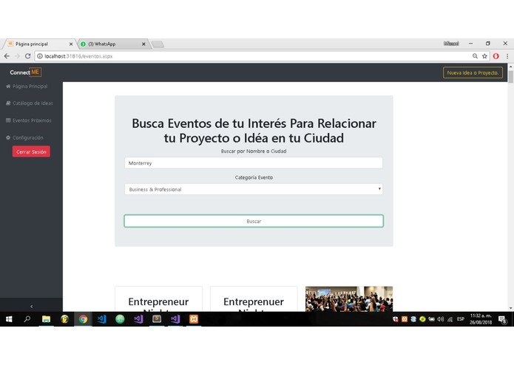Click the browser forward arrow
Viewport: 514px width, 365px height.
click(17, 56)
